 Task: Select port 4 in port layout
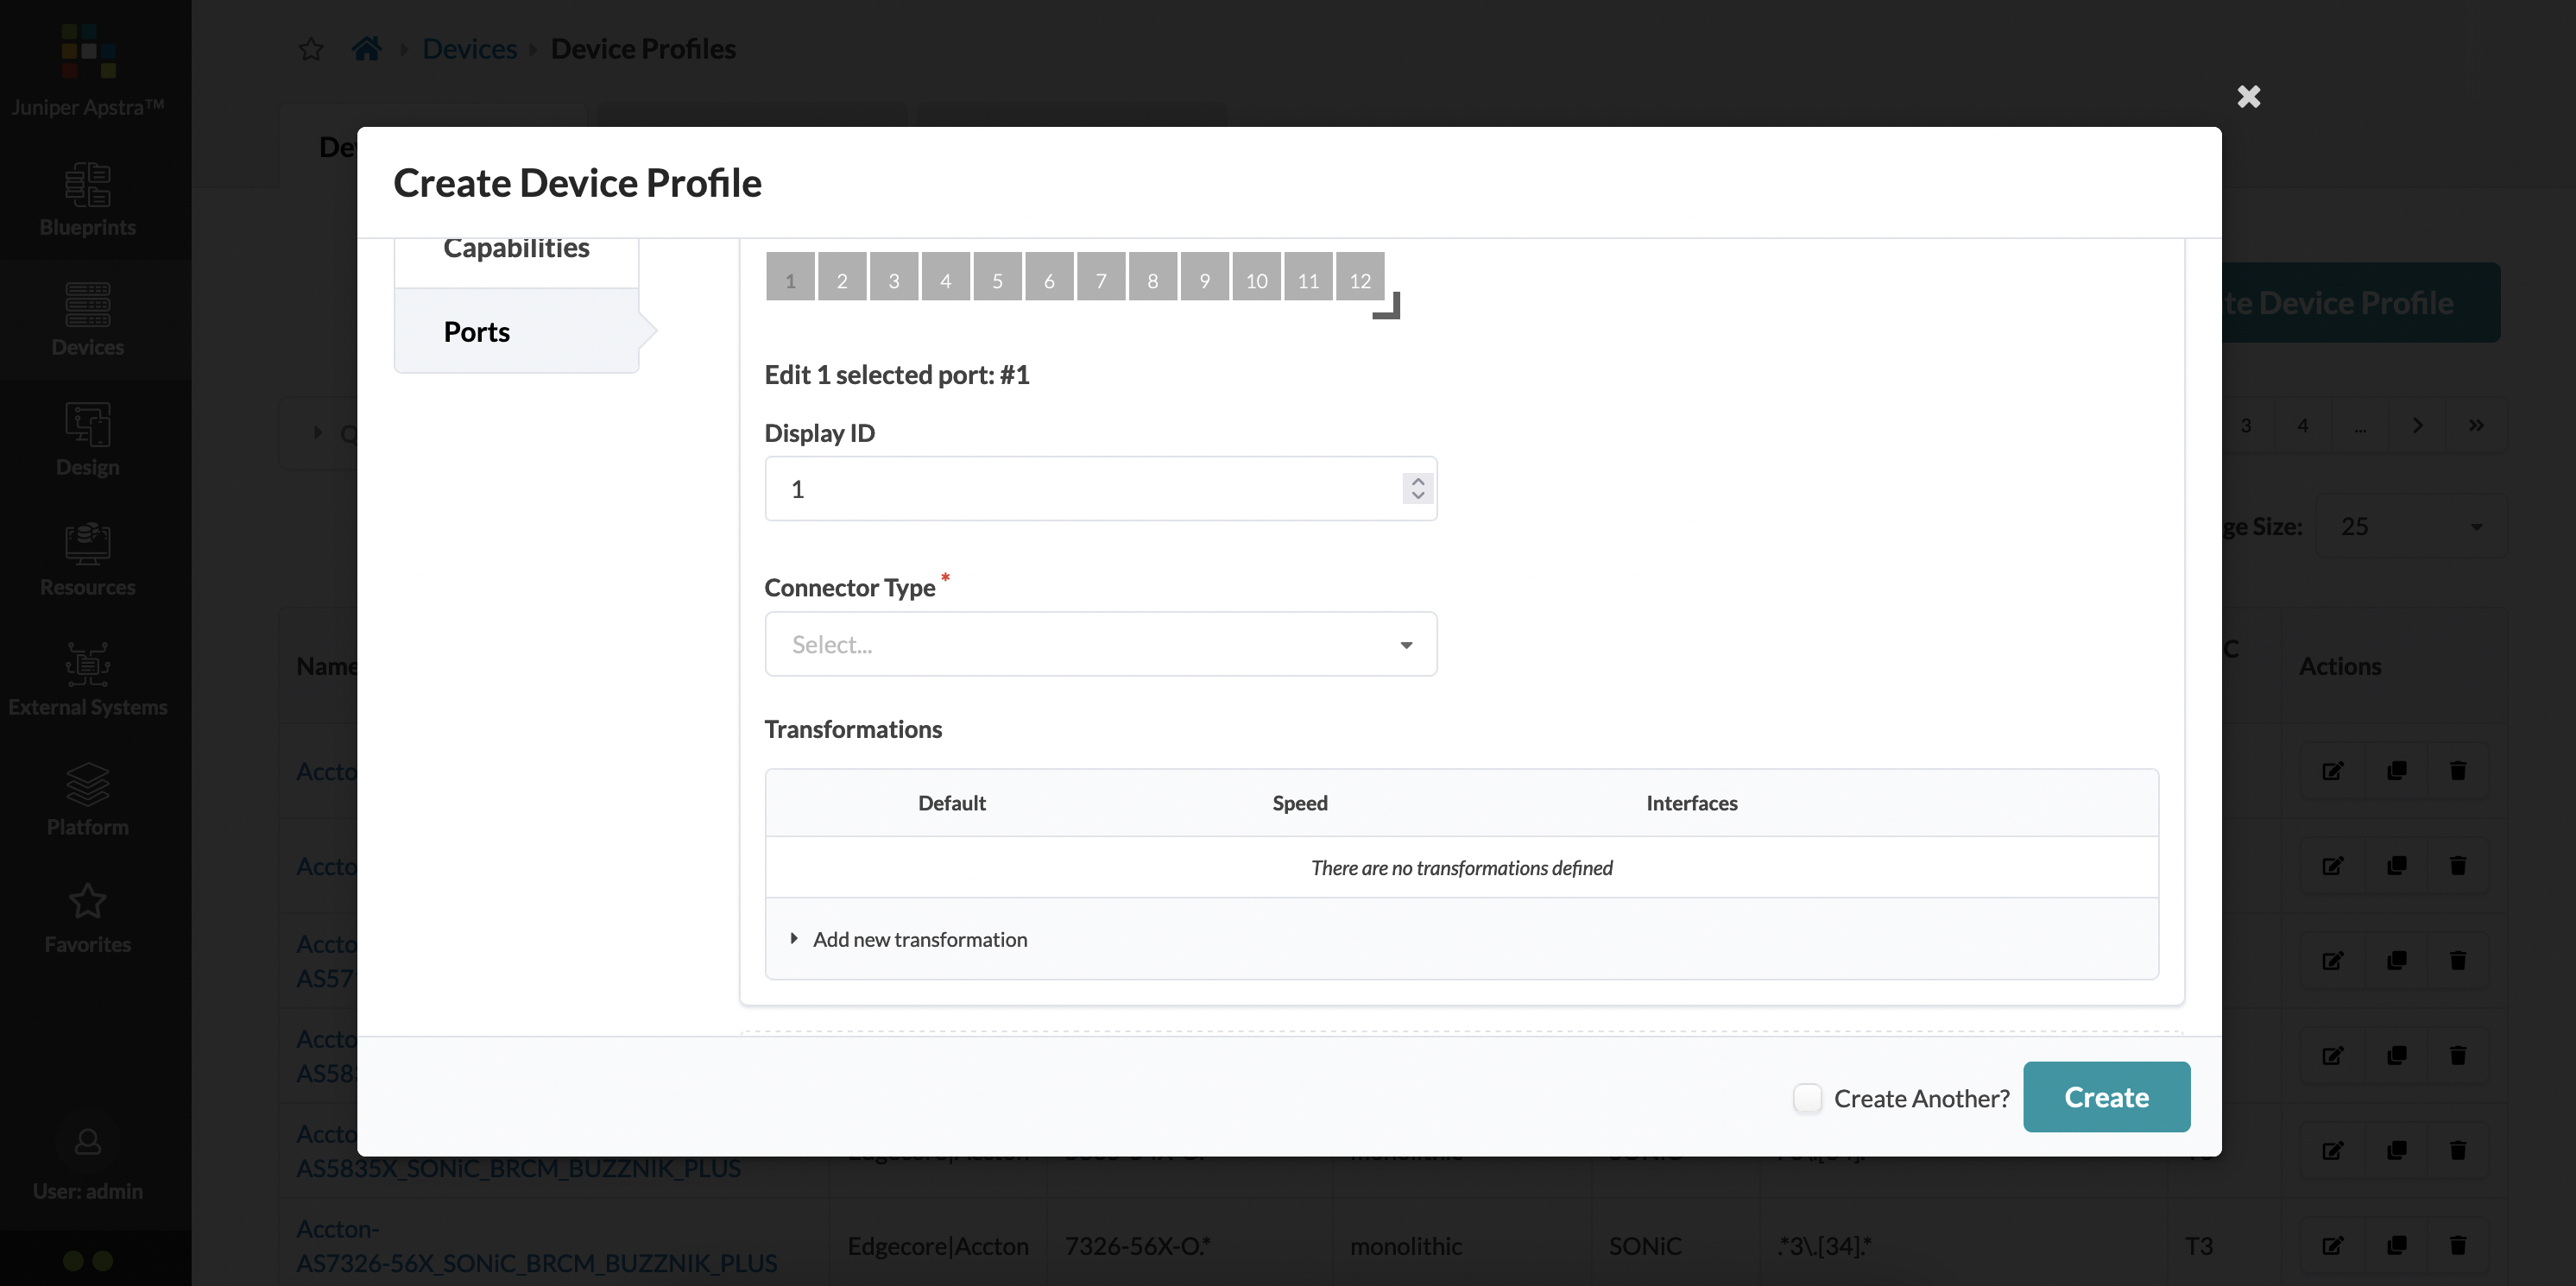[946, 277]
